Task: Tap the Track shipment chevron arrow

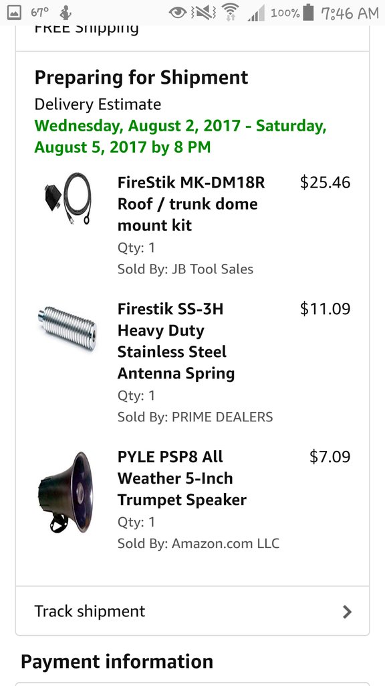Action: pyautogui.click(x=347, y=612)
